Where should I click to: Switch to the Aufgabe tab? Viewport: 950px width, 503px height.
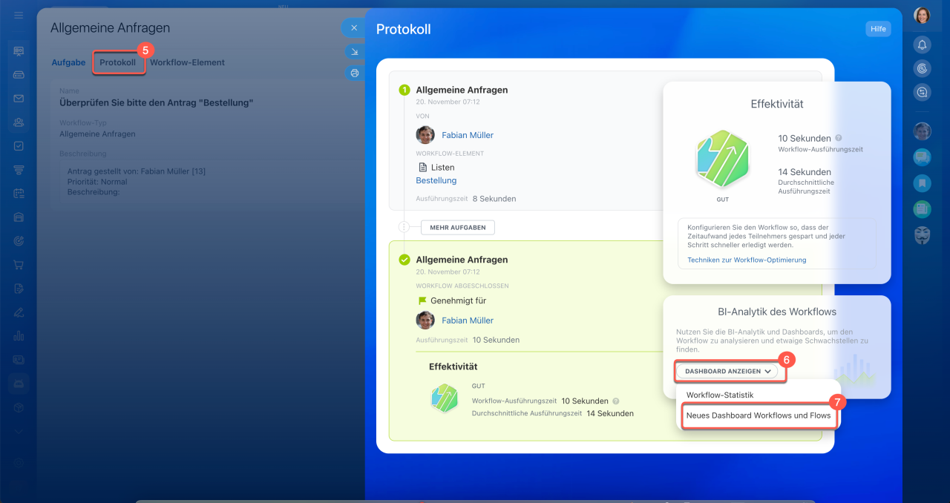[68, 62]
